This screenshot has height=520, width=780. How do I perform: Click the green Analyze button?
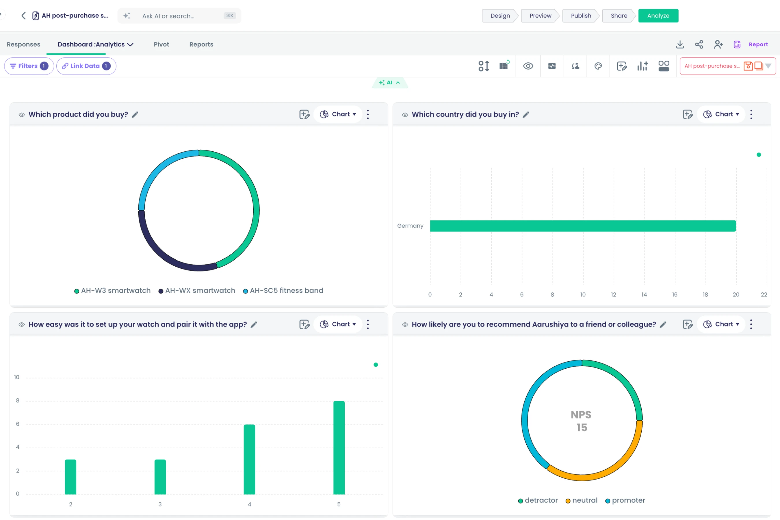658,16
